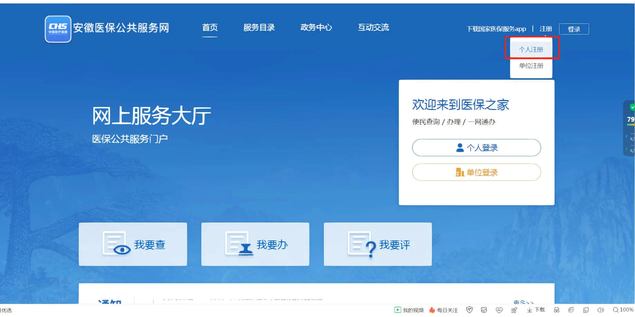Open the 我要办 service card
This screenshot has width=635, height=317.
(x=255, y=244)
